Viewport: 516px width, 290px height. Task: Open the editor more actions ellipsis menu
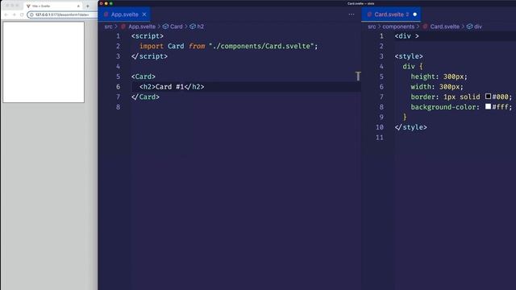(x=352, y=14)
